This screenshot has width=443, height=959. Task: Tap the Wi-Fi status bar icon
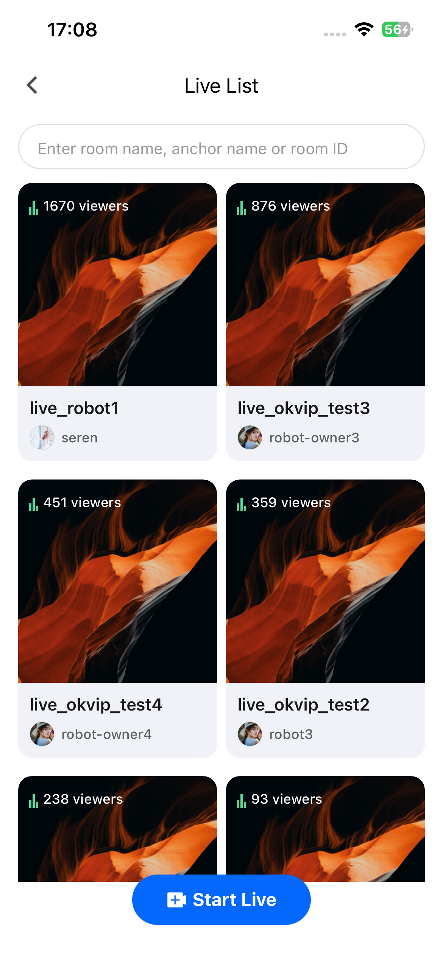coord(364,30)
